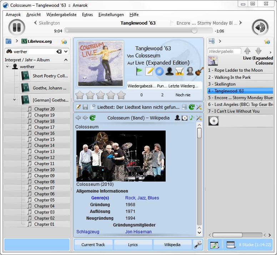Open the Einstellungen menu
Screen dimensions: 277x255
coord(111,15)
